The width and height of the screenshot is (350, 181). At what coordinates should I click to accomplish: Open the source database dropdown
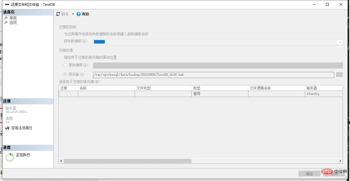[340, 65]
